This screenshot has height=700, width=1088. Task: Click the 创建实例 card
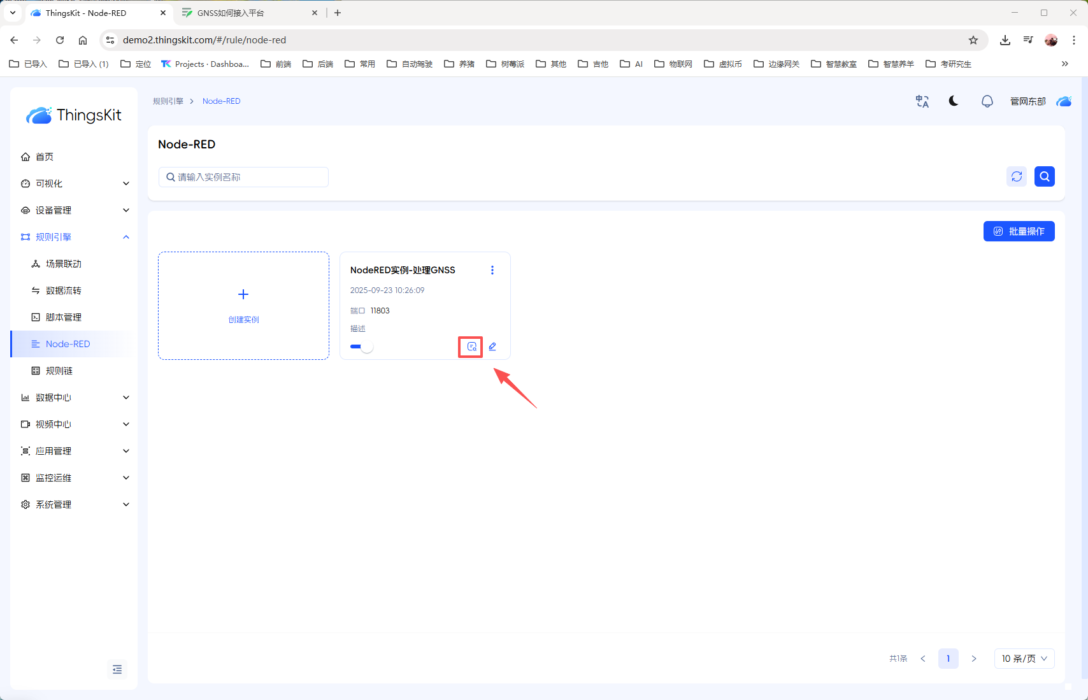[243, 306]
